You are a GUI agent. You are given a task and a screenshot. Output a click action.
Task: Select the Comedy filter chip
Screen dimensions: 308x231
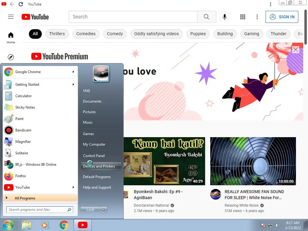point(115,34)
